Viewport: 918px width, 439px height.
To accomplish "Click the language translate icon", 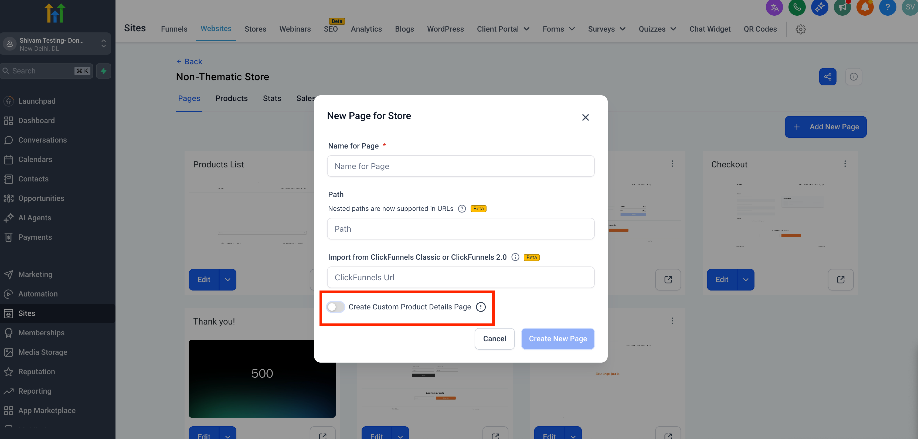I will [774, 8].
